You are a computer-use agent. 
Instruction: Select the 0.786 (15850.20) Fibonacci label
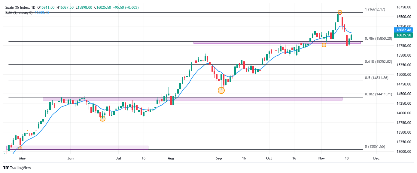coord(378,39)
